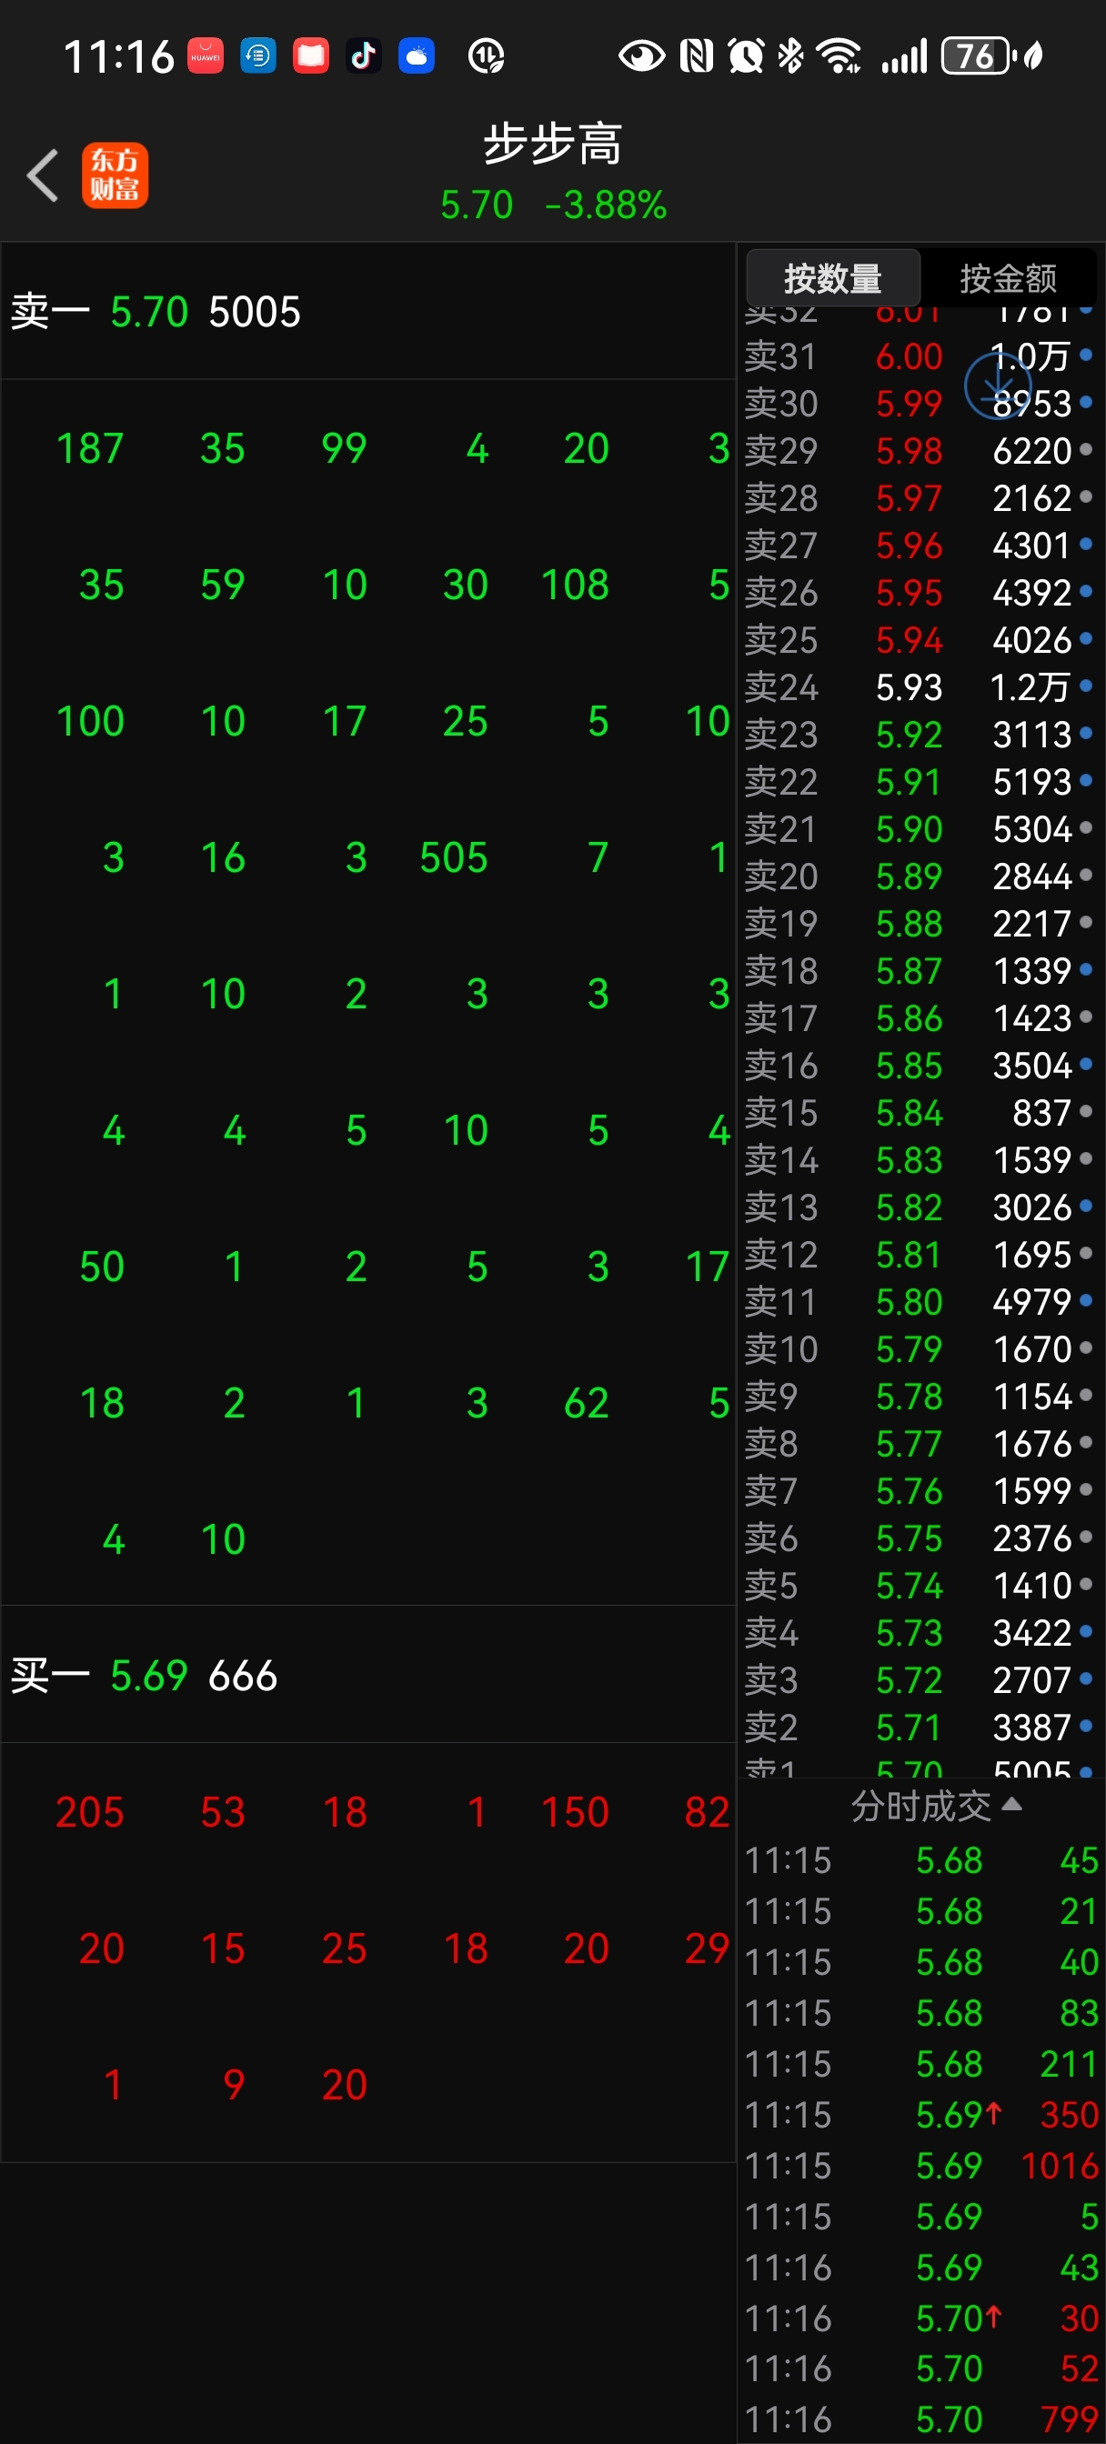Image resolution: width=1106 pixels, height=2444 pixels.
Task: Tap the blue dot beside 卖26
Action: [1086, 592]
